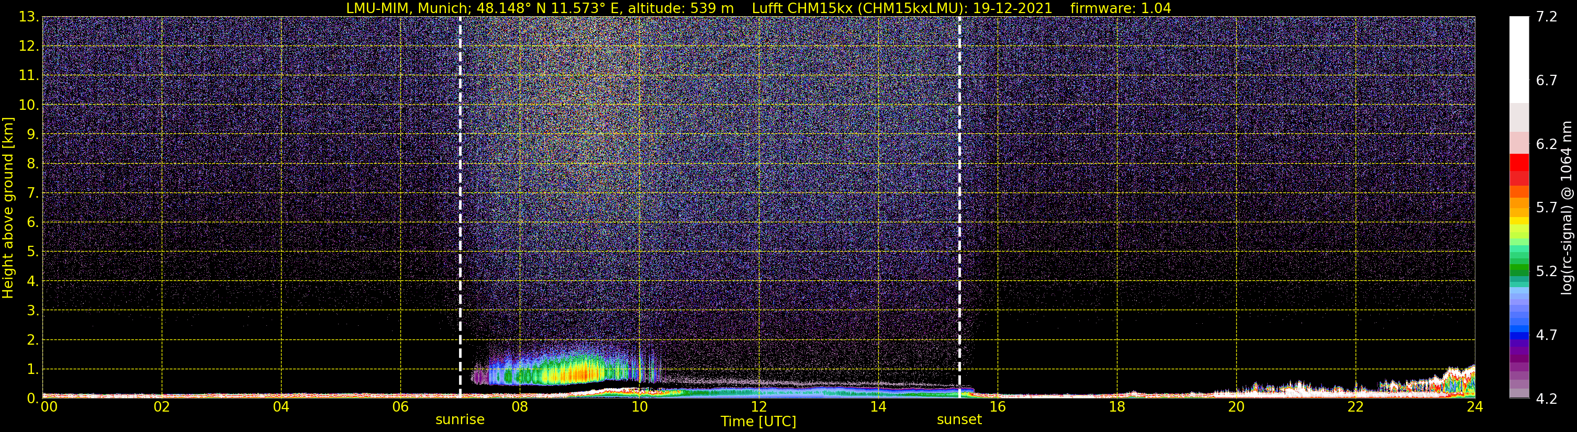Click the colorbar label 6.7
Screen dimensions: 1577x432
click(1547, 81)
